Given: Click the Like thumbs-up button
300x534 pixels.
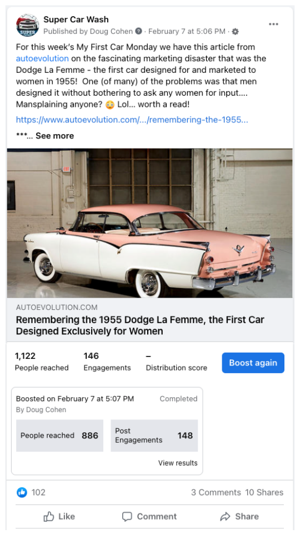Looking at the screenshot, I should (59, 516).
